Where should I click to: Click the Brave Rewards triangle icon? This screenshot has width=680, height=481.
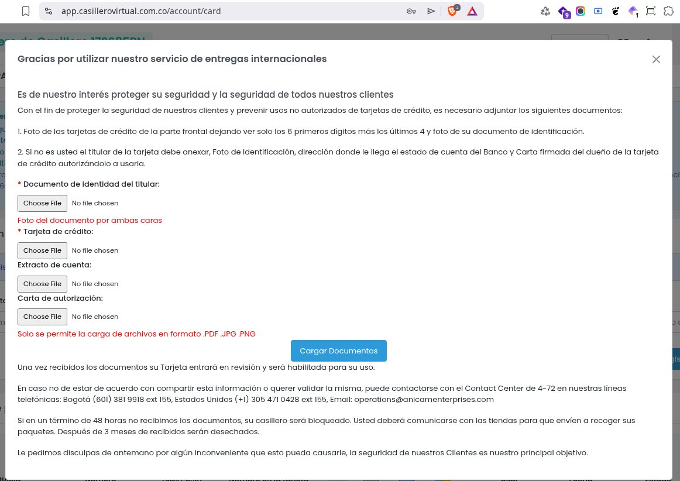472,11
